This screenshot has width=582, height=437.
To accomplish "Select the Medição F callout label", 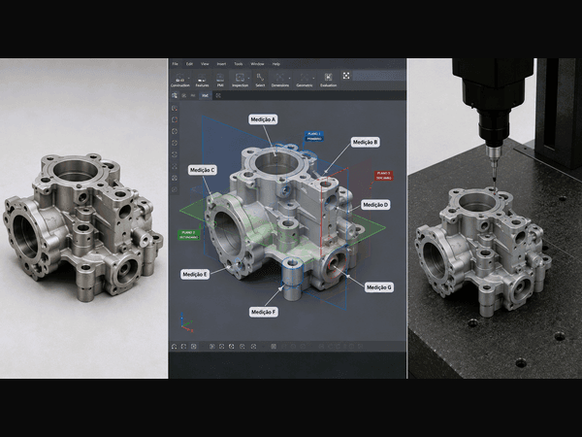I will point(263,312).
